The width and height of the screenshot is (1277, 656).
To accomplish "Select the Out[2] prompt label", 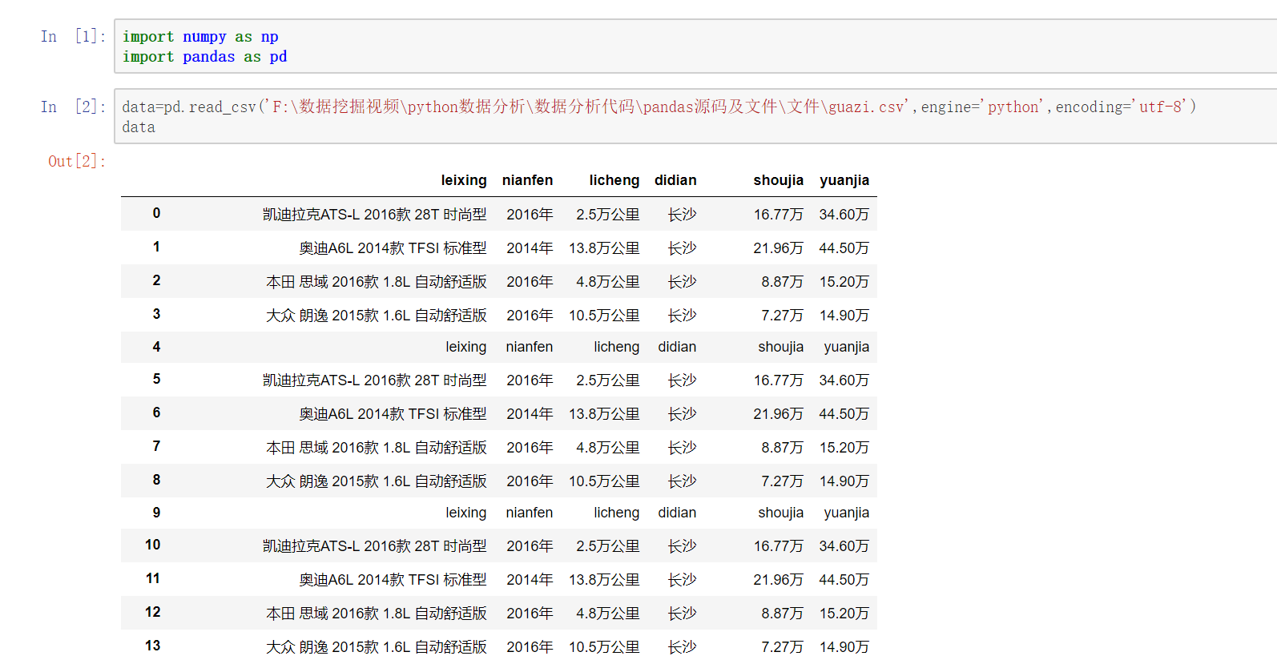I will (x=77, y=161).
